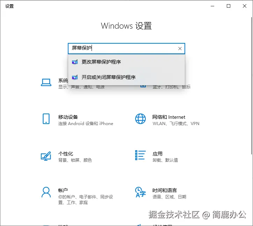Open the 时间和语言 clock icon
The width and height of the screenshot is (253, 226).
140,192
